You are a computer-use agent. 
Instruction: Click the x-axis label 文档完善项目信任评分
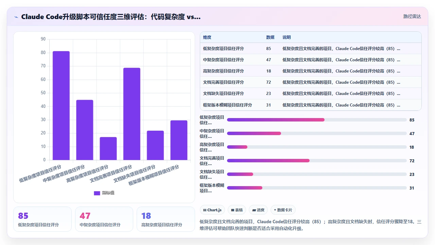coord(111,174)
